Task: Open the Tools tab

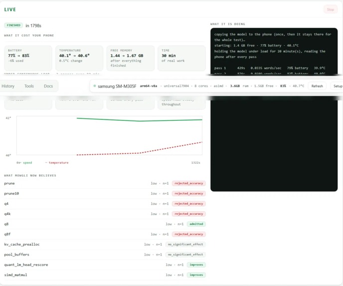Action: [29, 86]
